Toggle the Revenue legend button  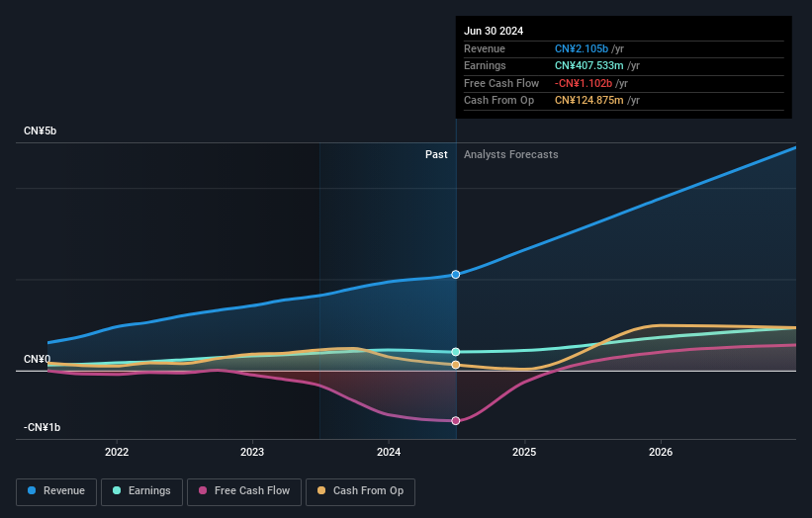56,491
